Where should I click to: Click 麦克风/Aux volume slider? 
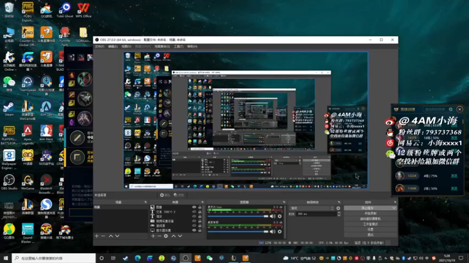[238, 216]
